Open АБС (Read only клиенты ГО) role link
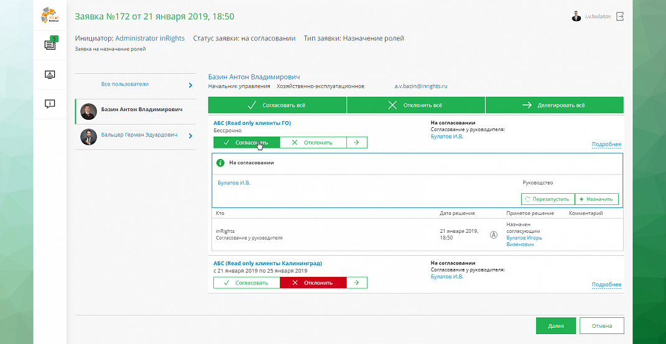666x344 pixels. [252, 123]
